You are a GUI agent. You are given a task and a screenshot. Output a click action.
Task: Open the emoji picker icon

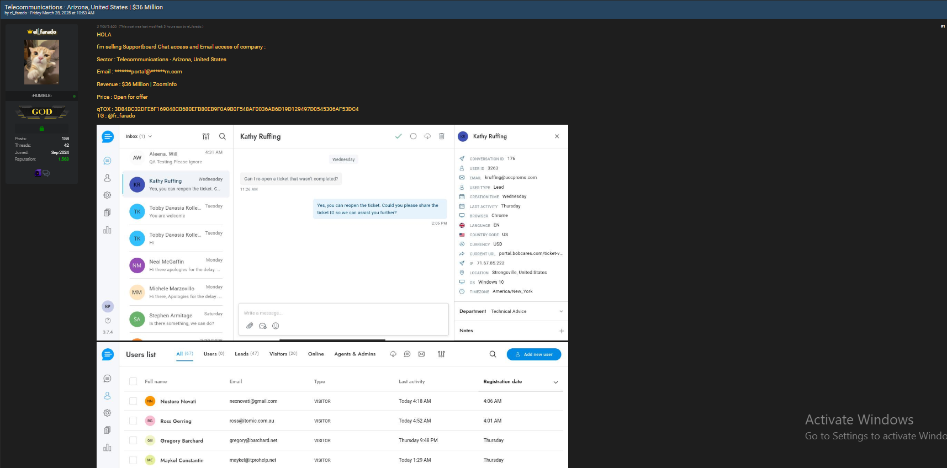click(276, 326)
